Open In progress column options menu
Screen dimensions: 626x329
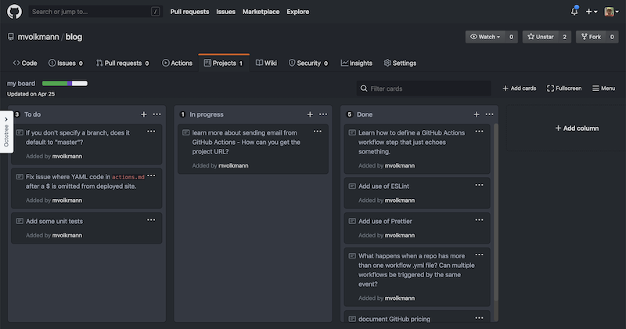tap(323, 114)
